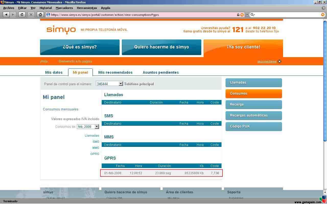Open the Marcadores menu
The width and height of the screenshot is (327, 204).
pos(64,8)
